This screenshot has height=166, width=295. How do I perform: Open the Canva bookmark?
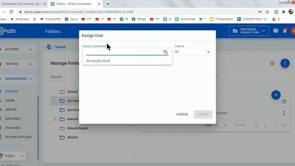tap(71, 19)
